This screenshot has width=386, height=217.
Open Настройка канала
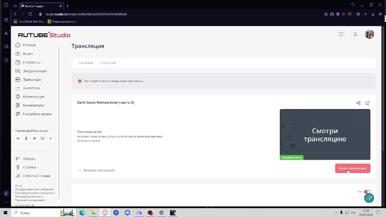pos(37,114)
